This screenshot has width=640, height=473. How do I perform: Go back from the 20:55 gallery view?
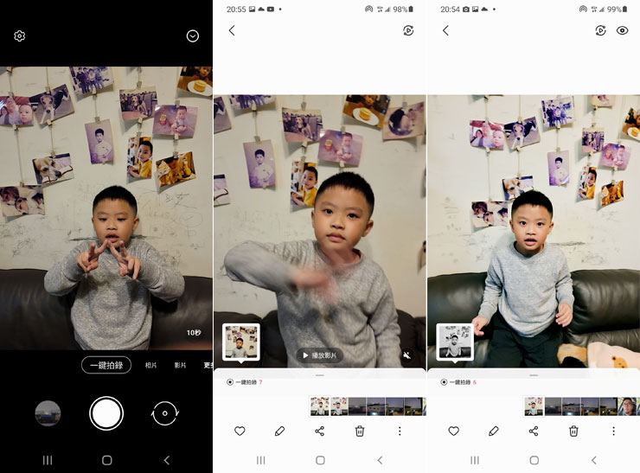[x=232, y=30]
